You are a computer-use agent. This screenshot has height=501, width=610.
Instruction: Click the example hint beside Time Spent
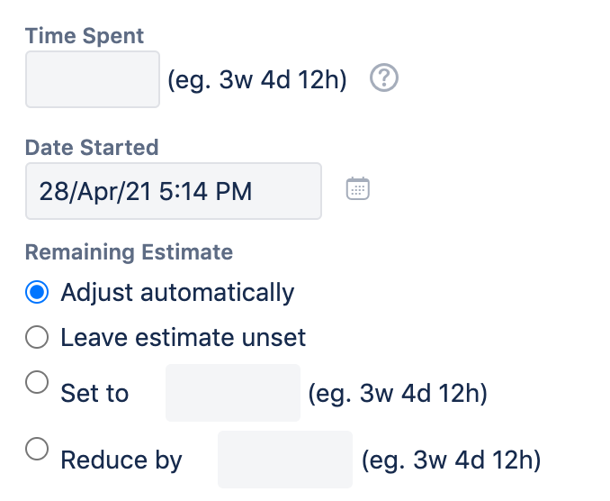tap(257, 80)
